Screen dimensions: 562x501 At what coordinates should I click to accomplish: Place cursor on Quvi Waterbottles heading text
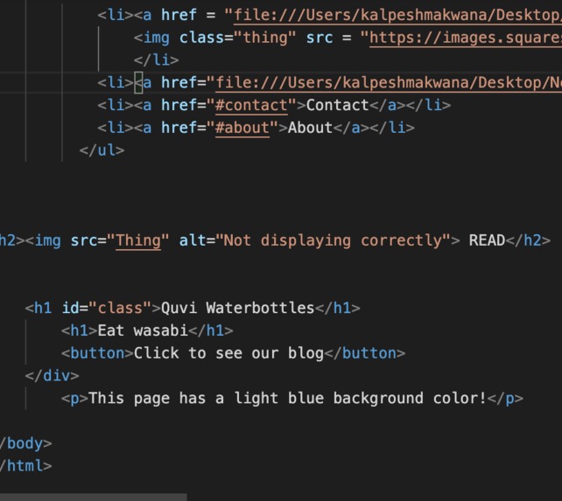[x=237, y=308]
